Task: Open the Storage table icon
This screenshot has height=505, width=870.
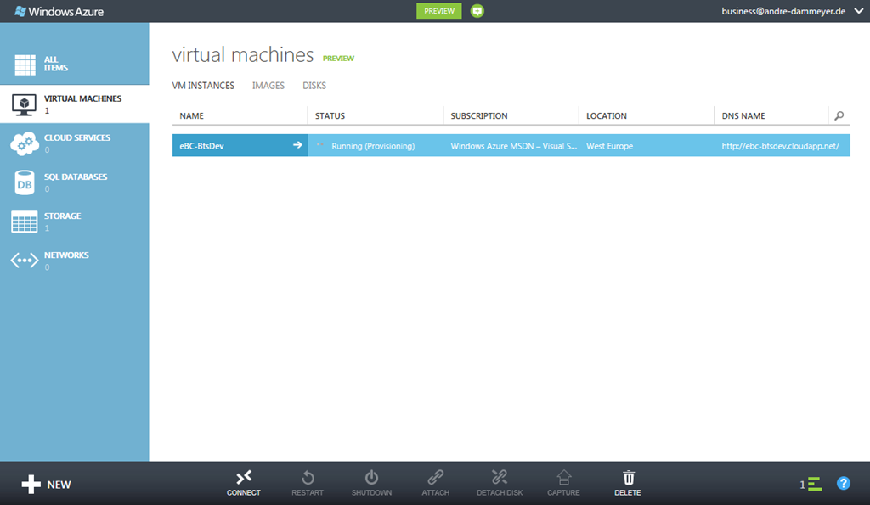Action: click(x=25, y=222)
